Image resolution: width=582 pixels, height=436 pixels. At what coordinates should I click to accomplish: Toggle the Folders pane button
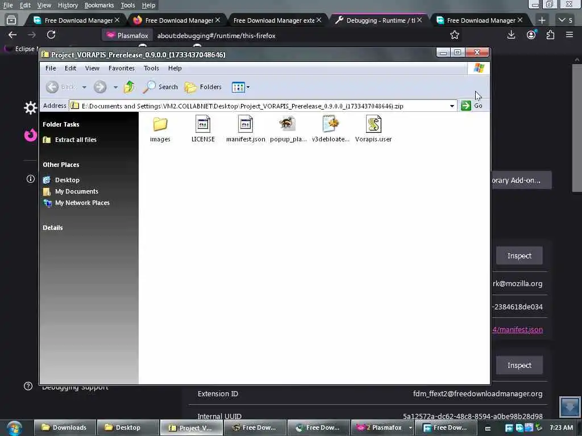coord(203,87)
